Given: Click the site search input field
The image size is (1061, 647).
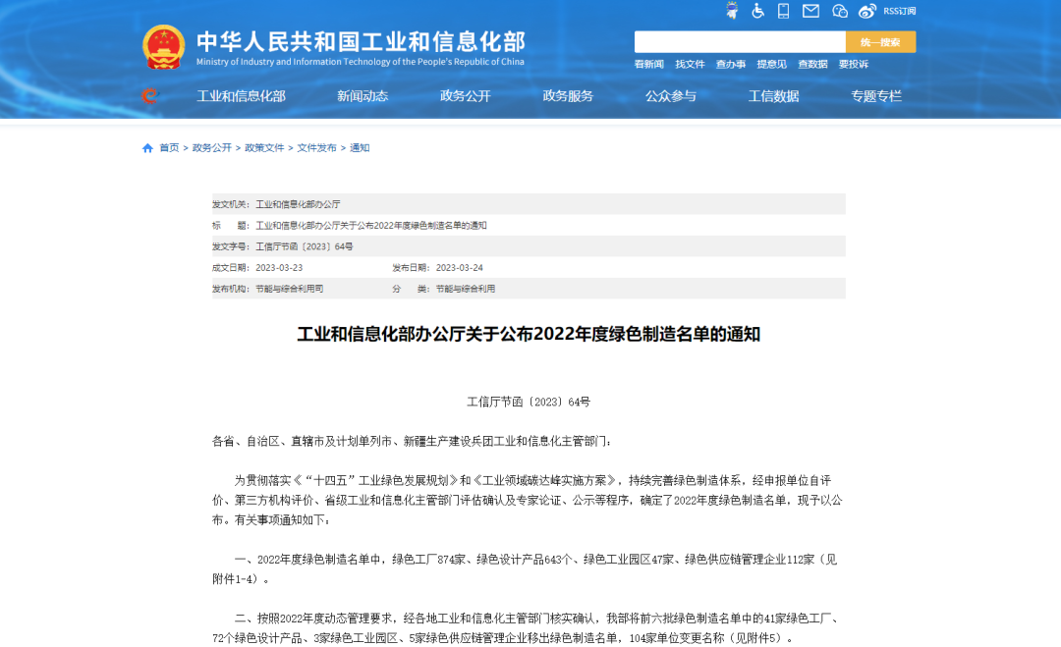Looking at the screenshot, I should (740, 42).
